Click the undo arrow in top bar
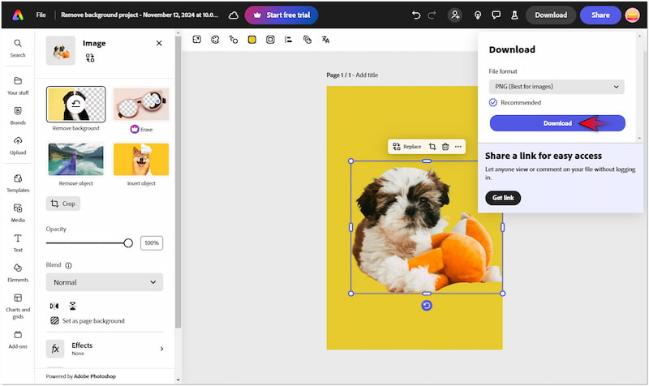Image resolution: width=649 pixels, height=386 pixels. (416, 15)
